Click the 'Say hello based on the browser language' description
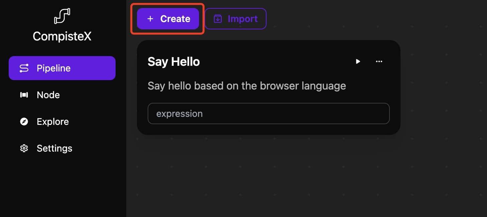Viewport: 487px width, 217px height. pos(247,86)
